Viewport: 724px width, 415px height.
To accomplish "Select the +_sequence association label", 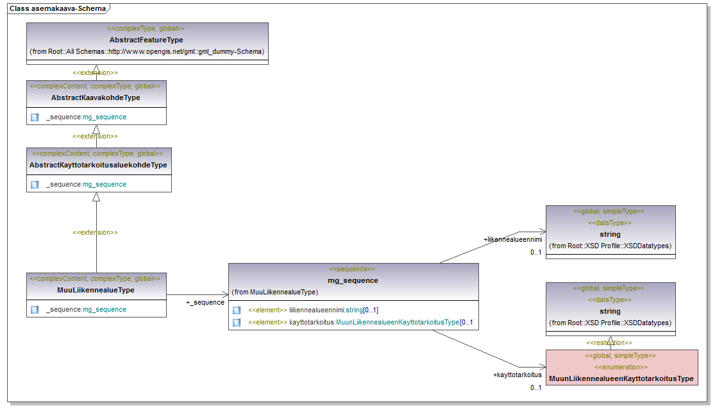I will tap(205, 302).
